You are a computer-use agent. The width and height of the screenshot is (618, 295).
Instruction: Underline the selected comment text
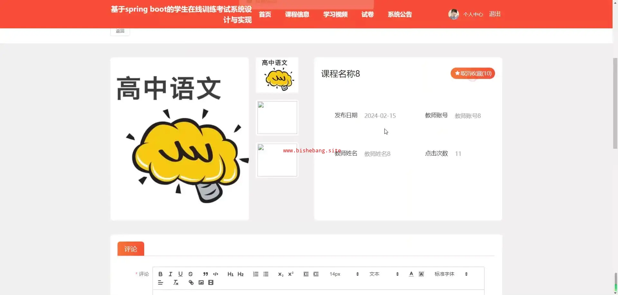point(181,274)
